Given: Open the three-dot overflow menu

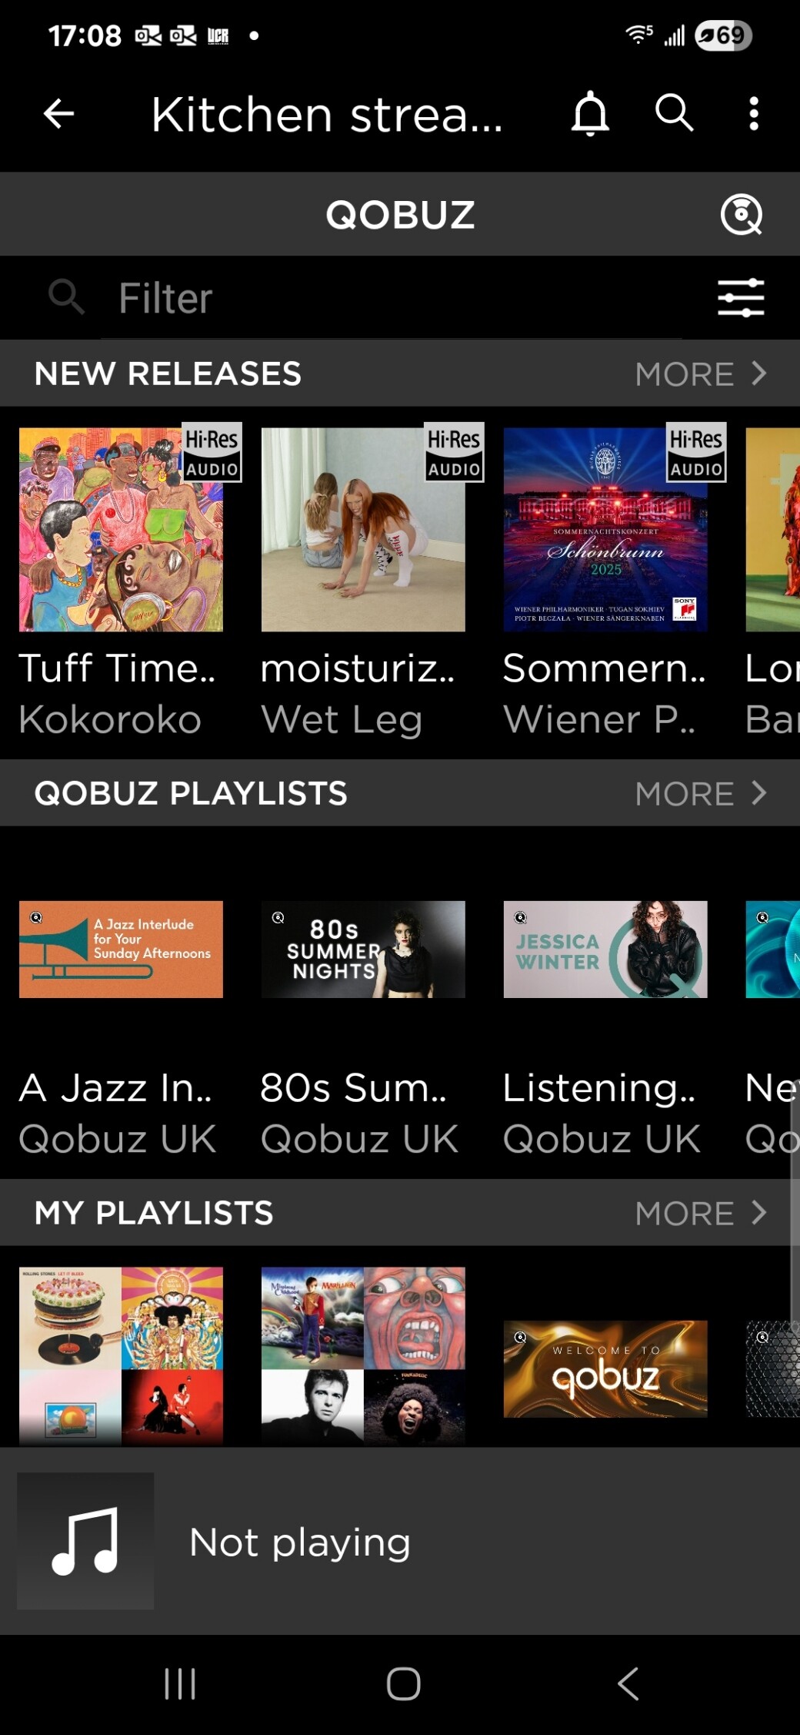Looking at the screenshot, I should coord(754,113).
